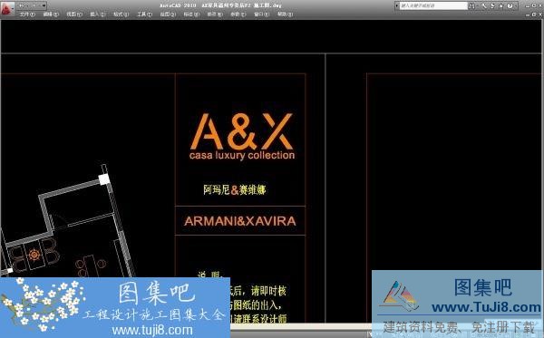Open the 修改(M) Modify menu

point(215,14)
